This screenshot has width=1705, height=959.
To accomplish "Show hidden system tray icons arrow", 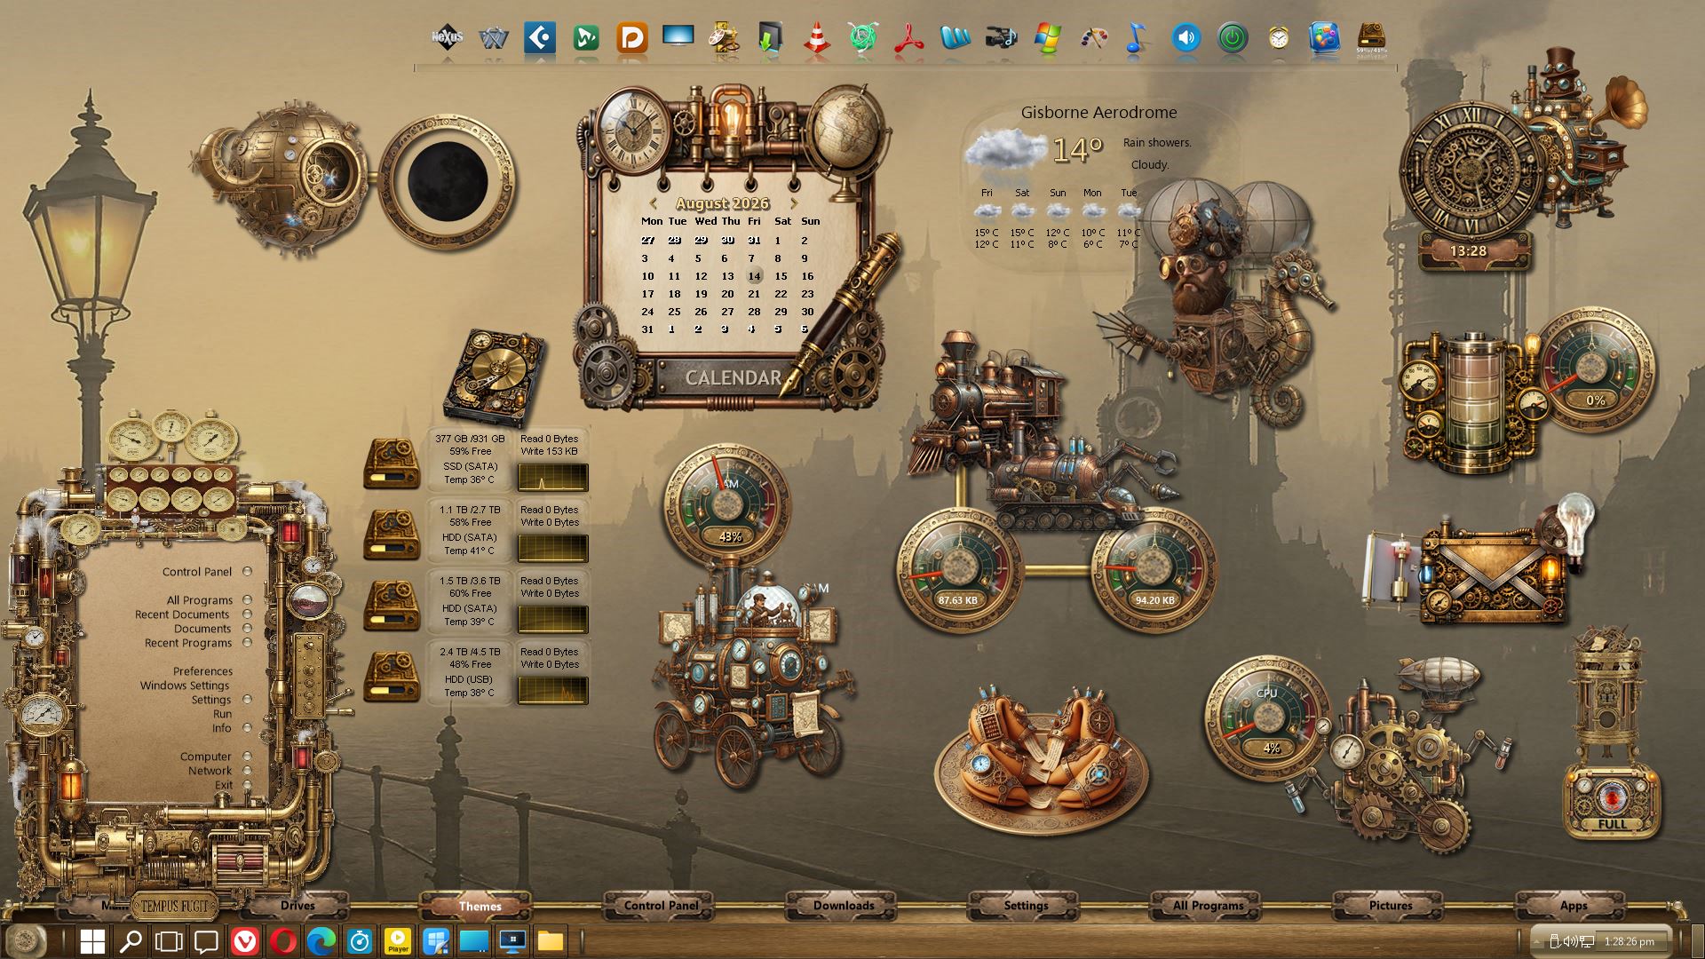I will click(1536, 941).
